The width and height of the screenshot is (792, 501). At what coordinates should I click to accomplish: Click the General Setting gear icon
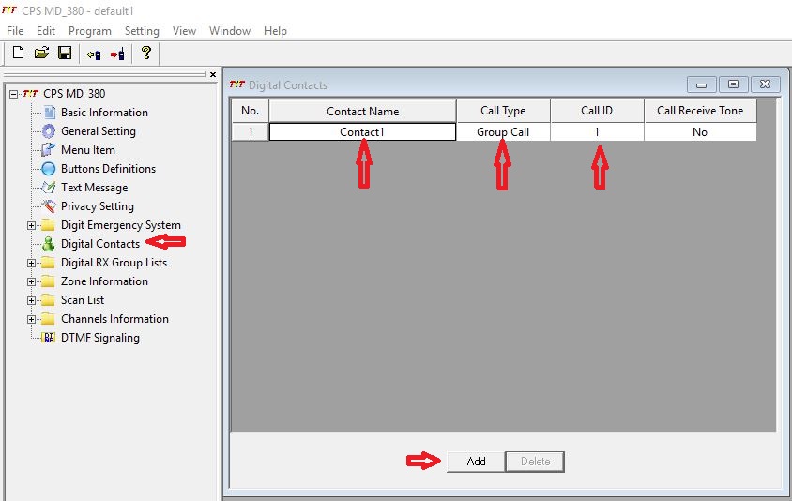coord(49,131)
